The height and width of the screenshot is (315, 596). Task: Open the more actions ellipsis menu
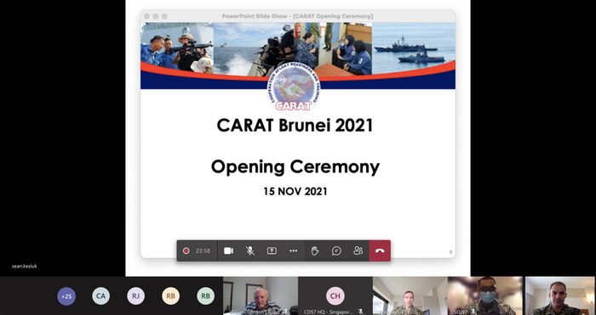click(x=293, y=251)
